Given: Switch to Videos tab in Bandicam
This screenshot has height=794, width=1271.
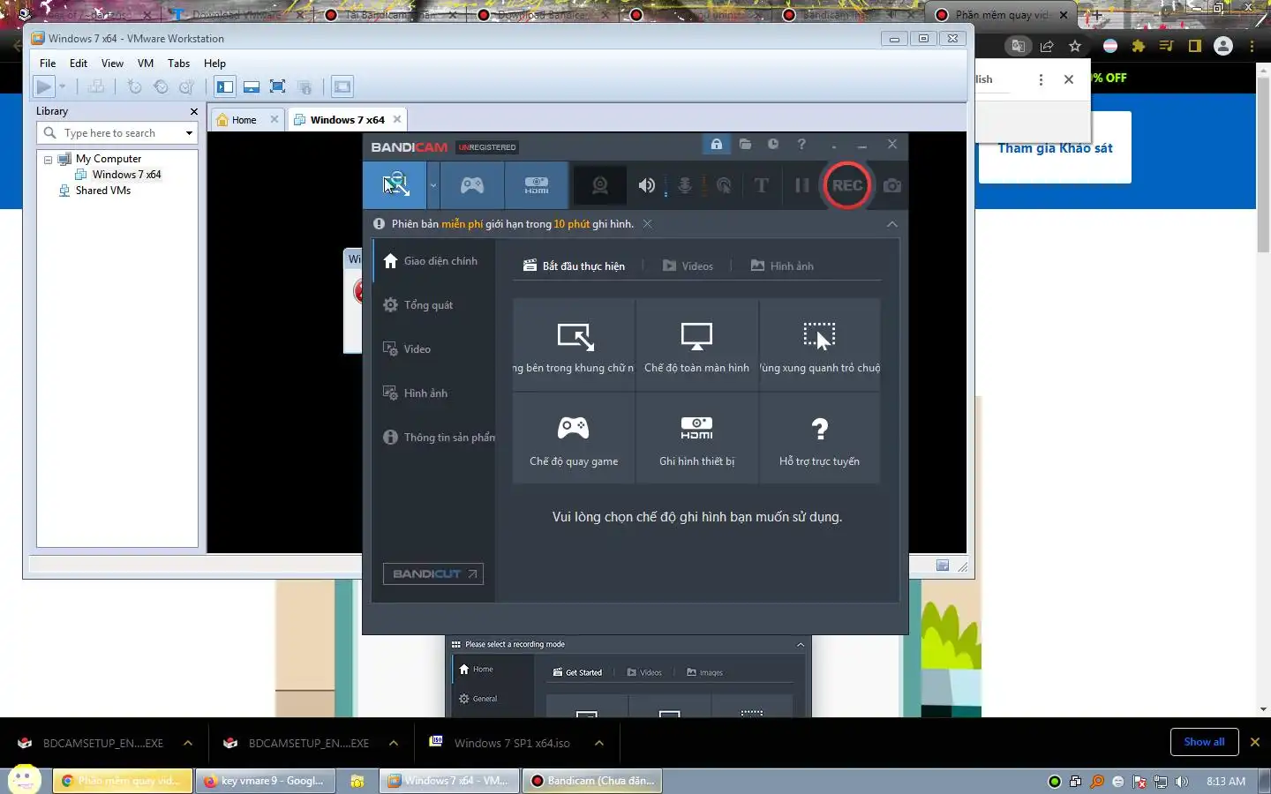Looking at the screenshot, I should click(688, 266).
